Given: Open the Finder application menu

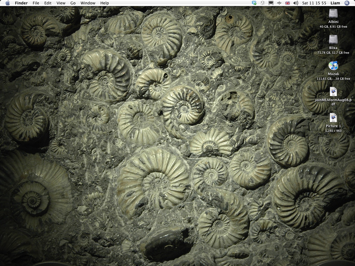Looking at the screenshot, I should pyautogui.click(x=21, y=3).
